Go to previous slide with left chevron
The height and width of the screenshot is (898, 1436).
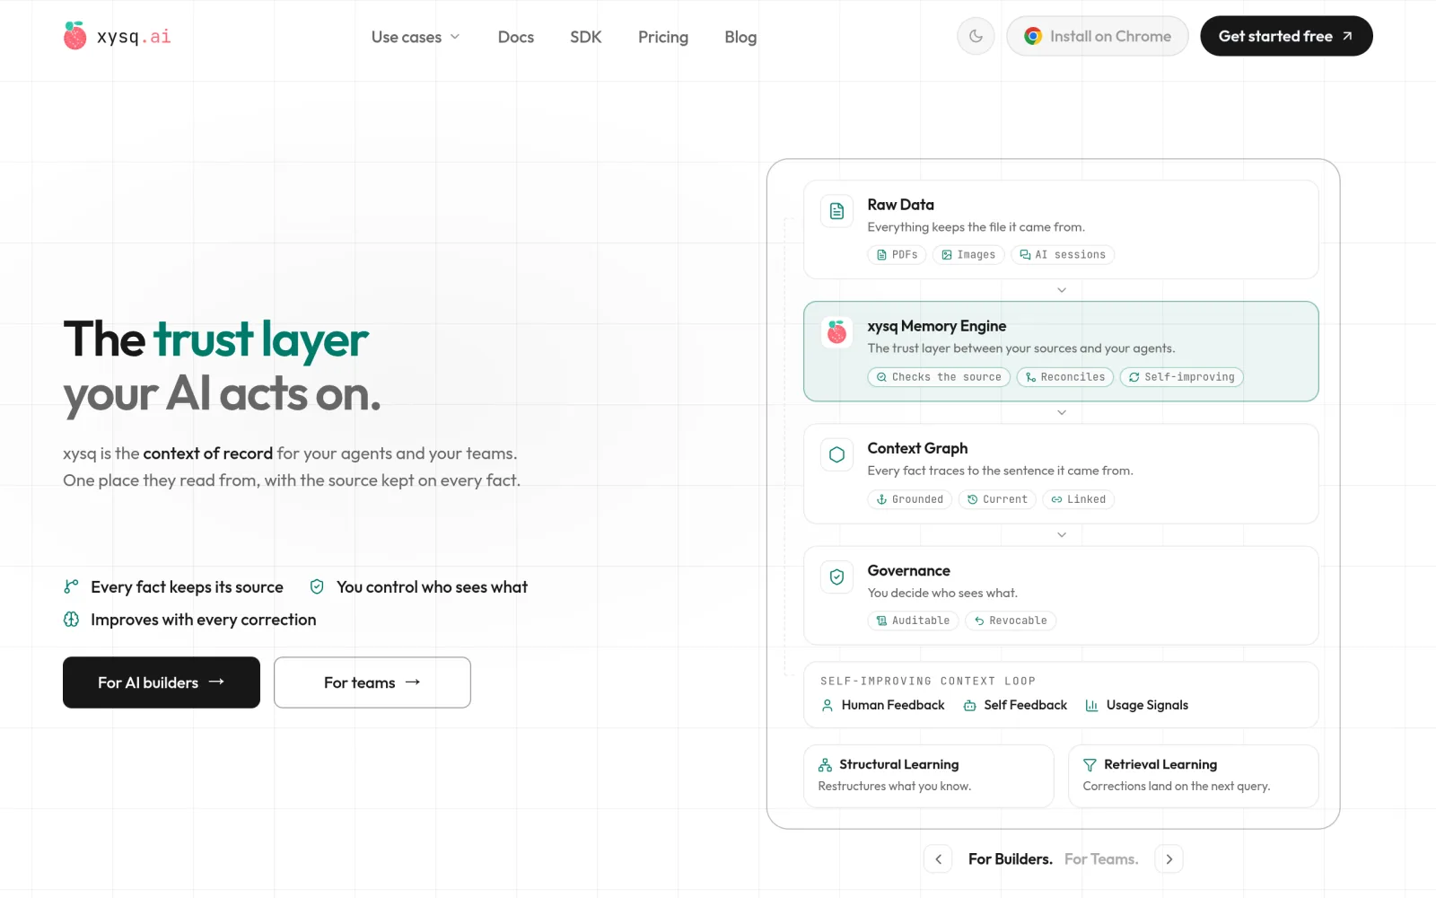(938, 859)
